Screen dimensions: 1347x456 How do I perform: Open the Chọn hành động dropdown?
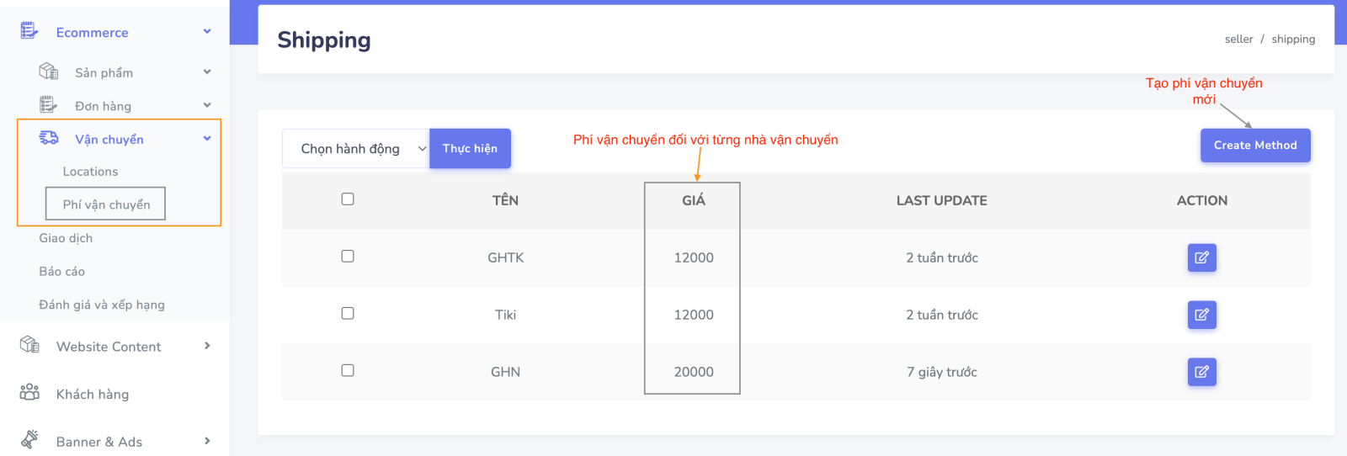[356, 149]
